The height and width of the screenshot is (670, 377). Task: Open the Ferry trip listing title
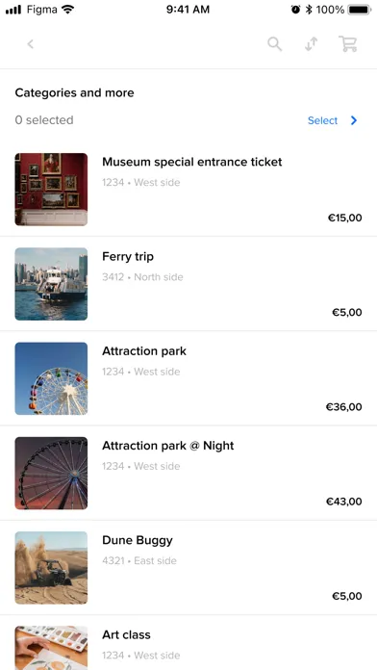[x=128, y=256]
